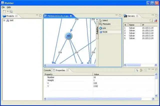Select server row 5 Solver
Viewport: 160px width, 106px height.
tap(140, 38)
